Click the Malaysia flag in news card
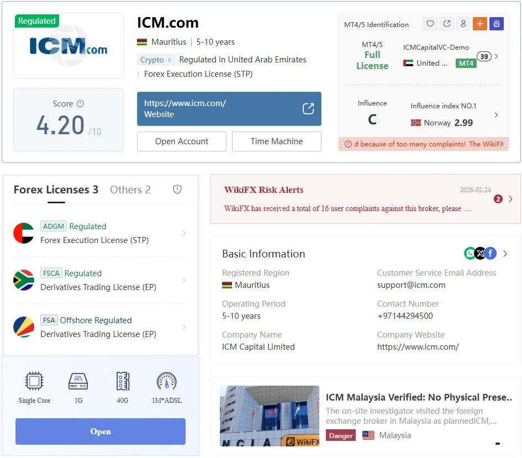The height and width of the screenshot is (458, 522). 368,435
